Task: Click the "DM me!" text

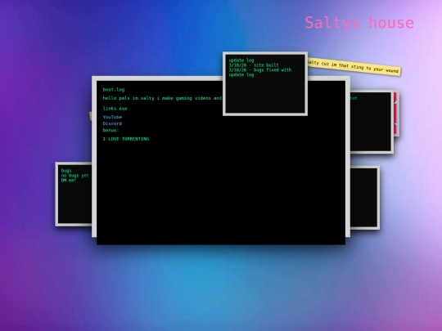Action: 69,180
